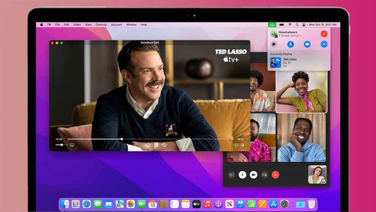Screen dimensions: 376x212
Task: Open Music from the Dock
Action: (x=207, y=204)
